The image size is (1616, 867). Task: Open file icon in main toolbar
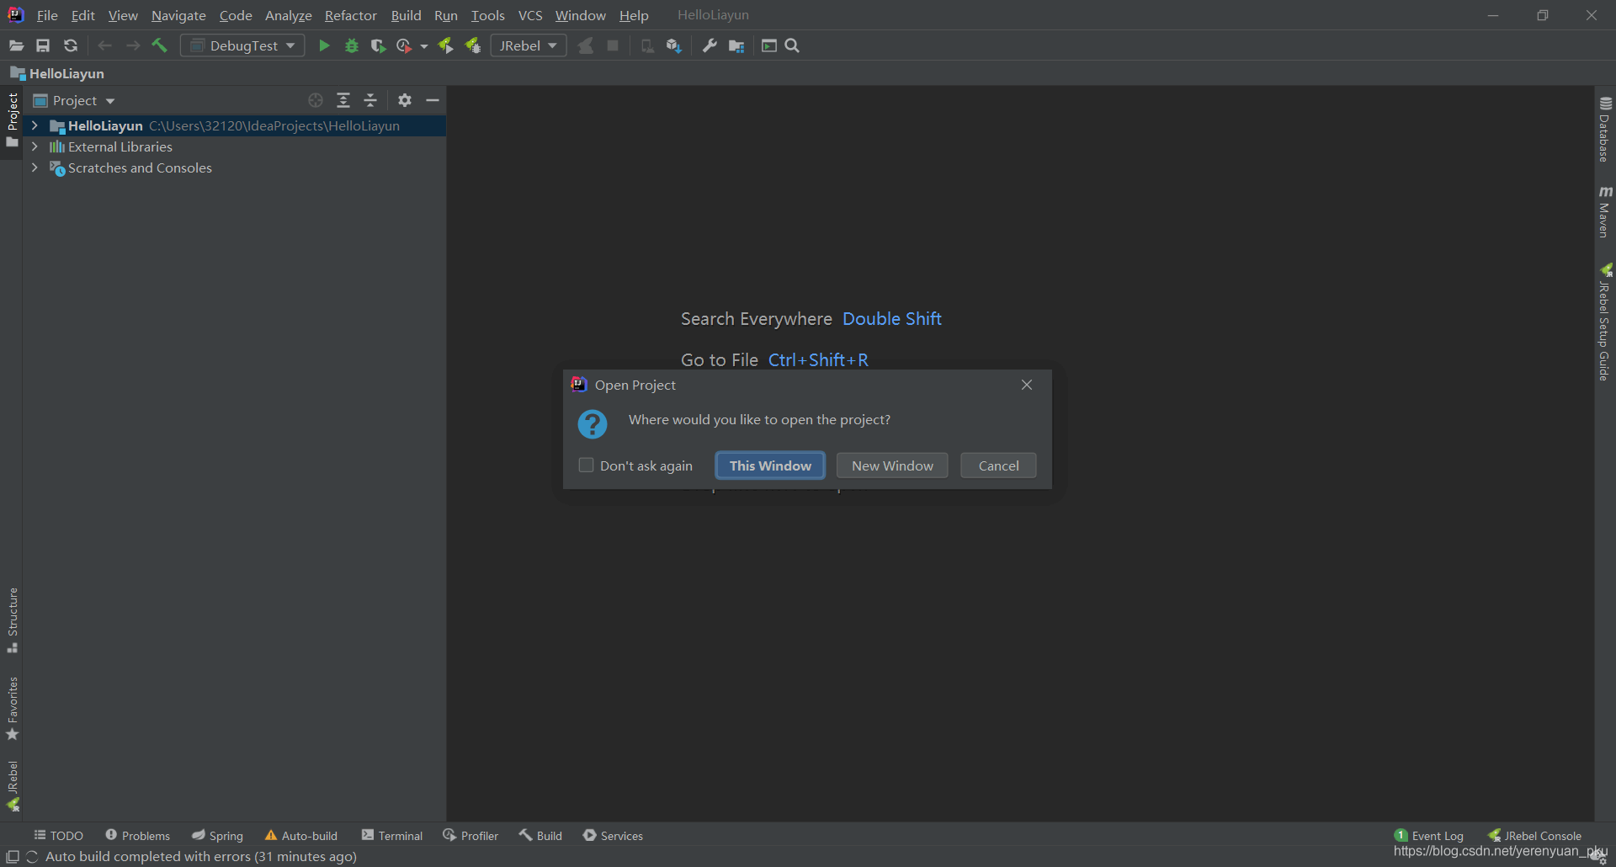tap(16, 45)
